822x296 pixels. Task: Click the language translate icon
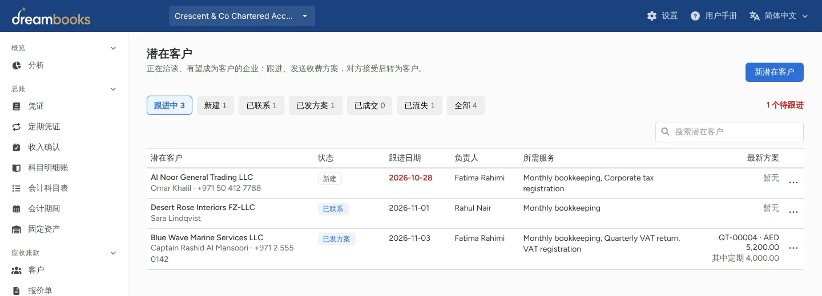755,16
